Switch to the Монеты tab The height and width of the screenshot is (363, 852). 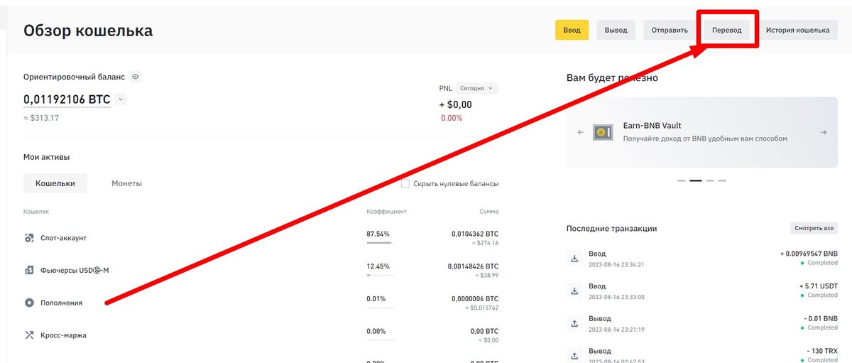(x=126, y=183)
